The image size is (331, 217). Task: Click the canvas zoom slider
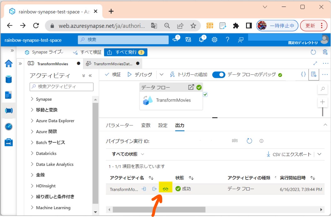(322, 112)
